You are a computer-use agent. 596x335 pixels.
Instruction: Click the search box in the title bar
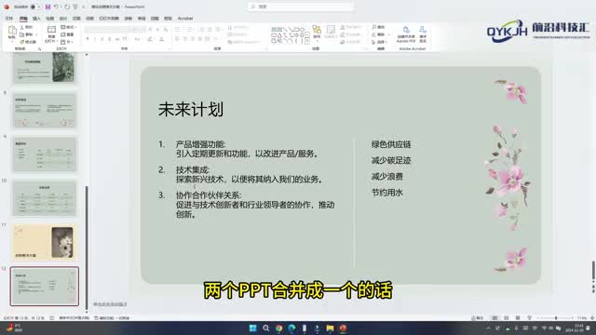pos(300,7)
